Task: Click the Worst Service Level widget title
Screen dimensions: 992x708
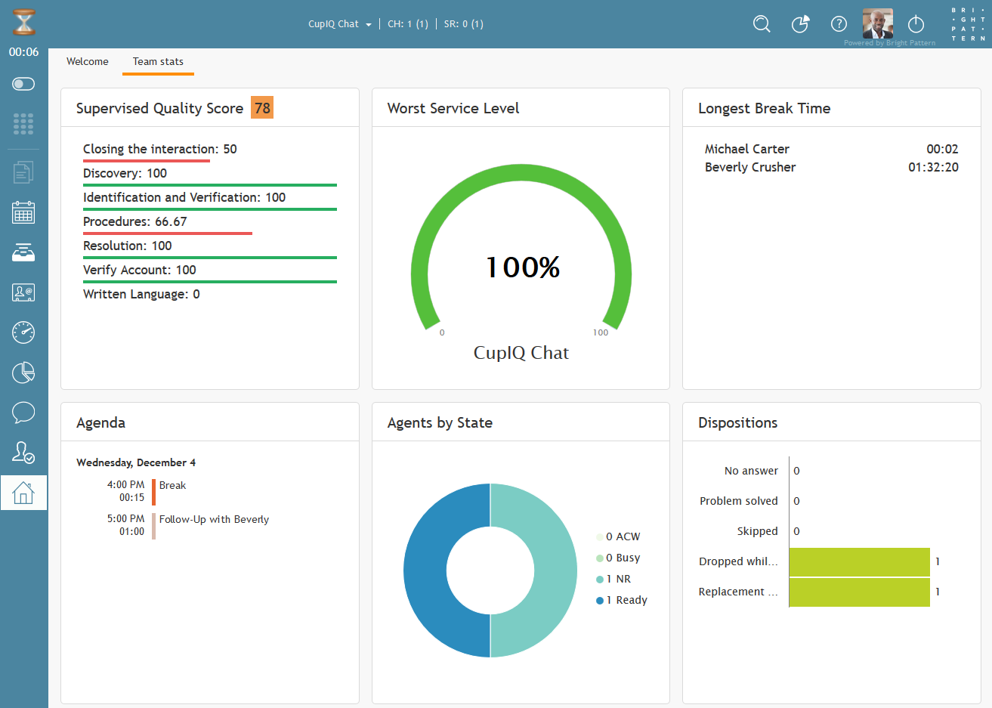Action: point(453,108)
